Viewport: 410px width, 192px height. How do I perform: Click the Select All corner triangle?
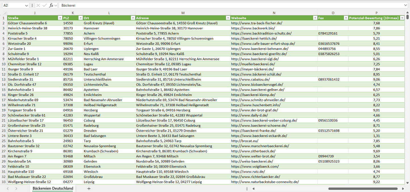click(3, 13)
